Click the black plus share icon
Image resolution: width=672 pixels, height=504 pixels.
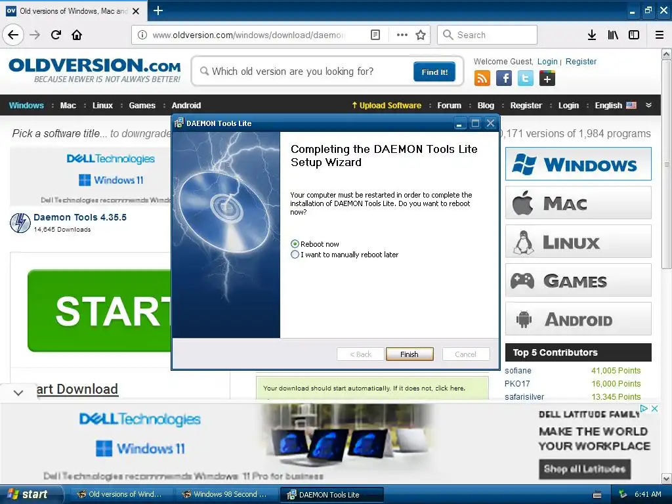pyautogui.click(x=547, y=79)
